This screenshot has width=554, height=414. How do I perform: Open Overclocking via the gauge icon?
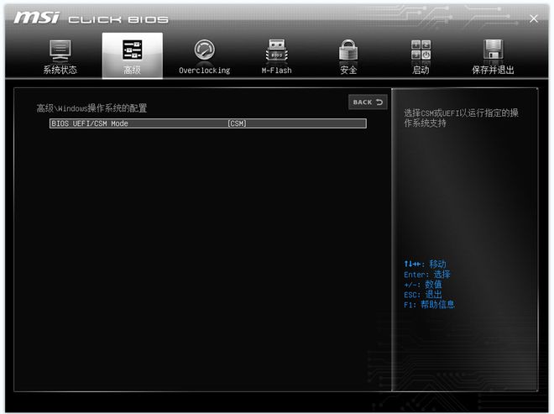pyautogui.click(x=204, y=50)
